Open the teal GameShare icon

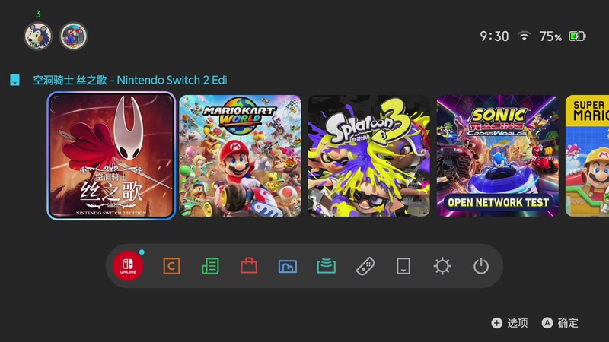pyautogui.click(x=327, y=266)
